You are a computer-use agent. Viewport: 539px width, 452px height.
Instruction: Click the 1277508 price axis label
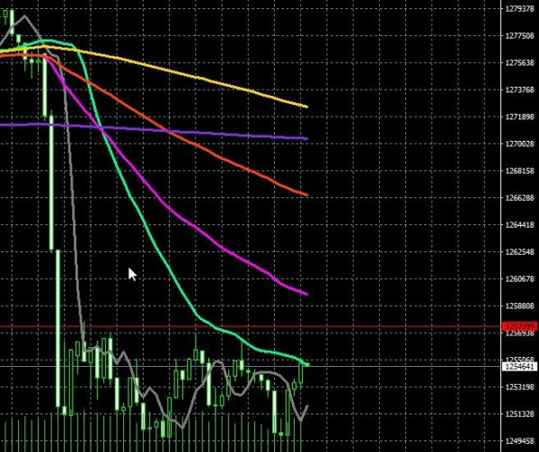pos(520,36)
